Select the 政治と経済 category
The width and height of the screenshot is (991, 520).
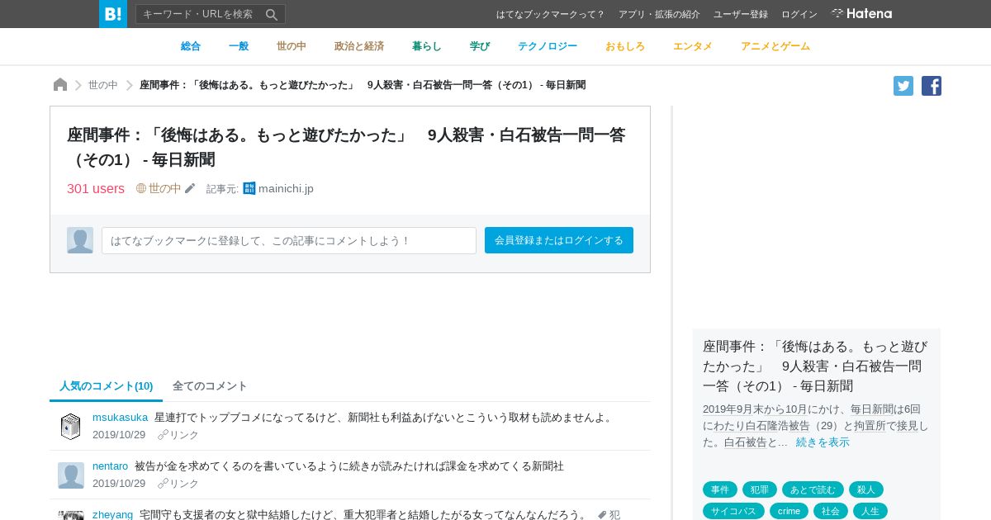pos(359,46)
